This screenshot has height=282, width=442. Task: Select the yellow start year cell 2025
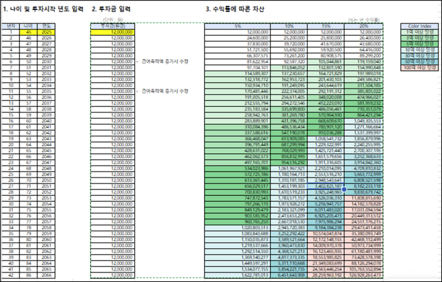(46, 32)
